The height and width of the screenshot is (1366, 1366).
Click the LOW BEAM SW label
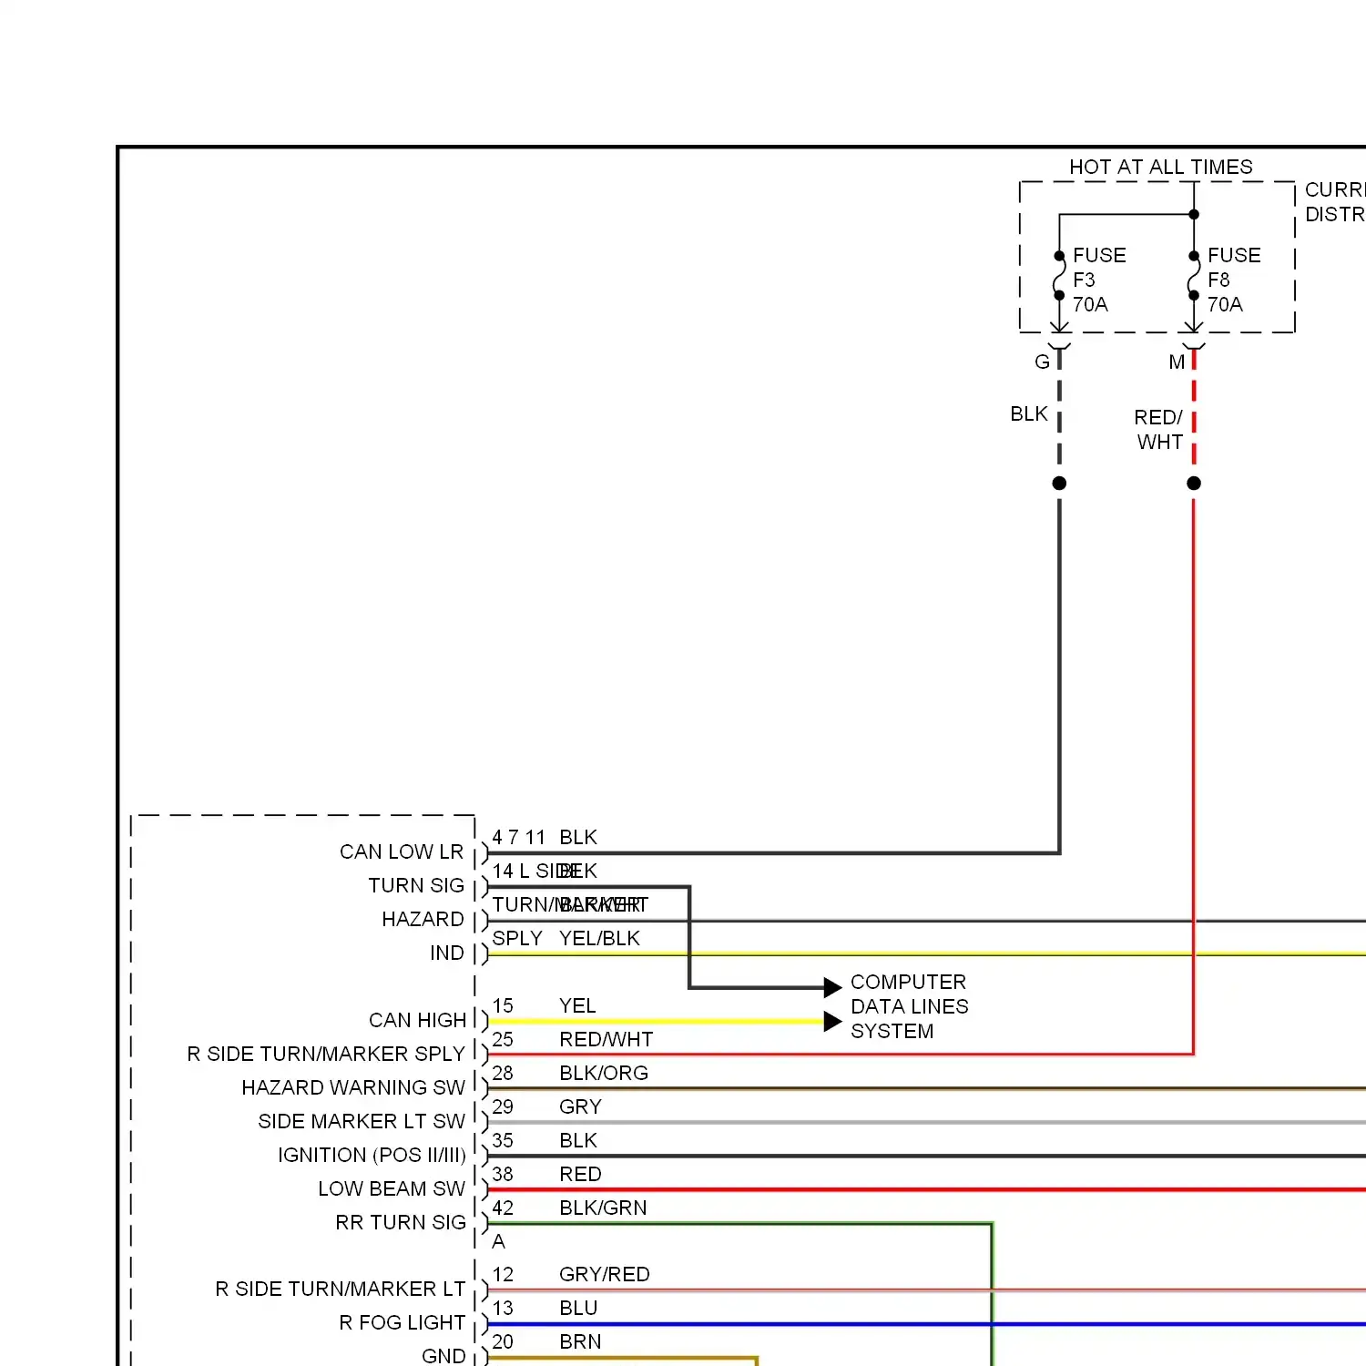[392, 1188]
